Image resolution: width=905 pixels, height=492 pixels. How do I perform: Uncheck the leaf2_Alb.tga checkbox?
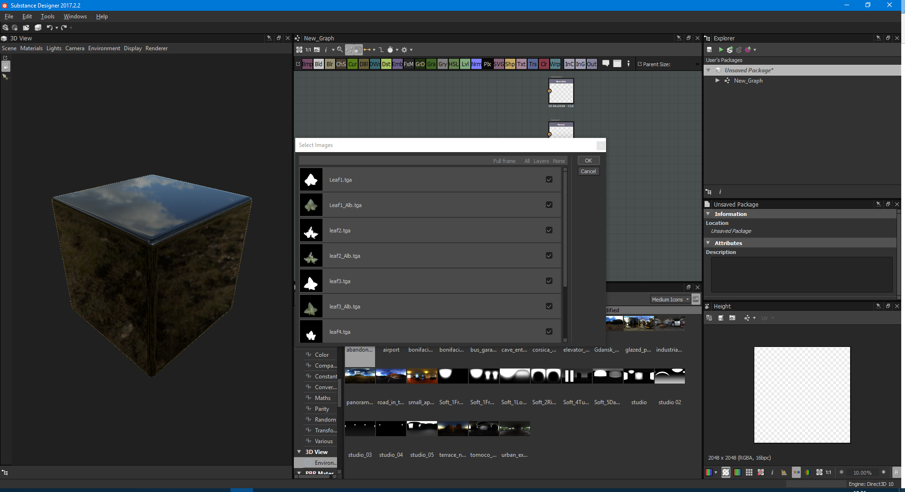549,256
